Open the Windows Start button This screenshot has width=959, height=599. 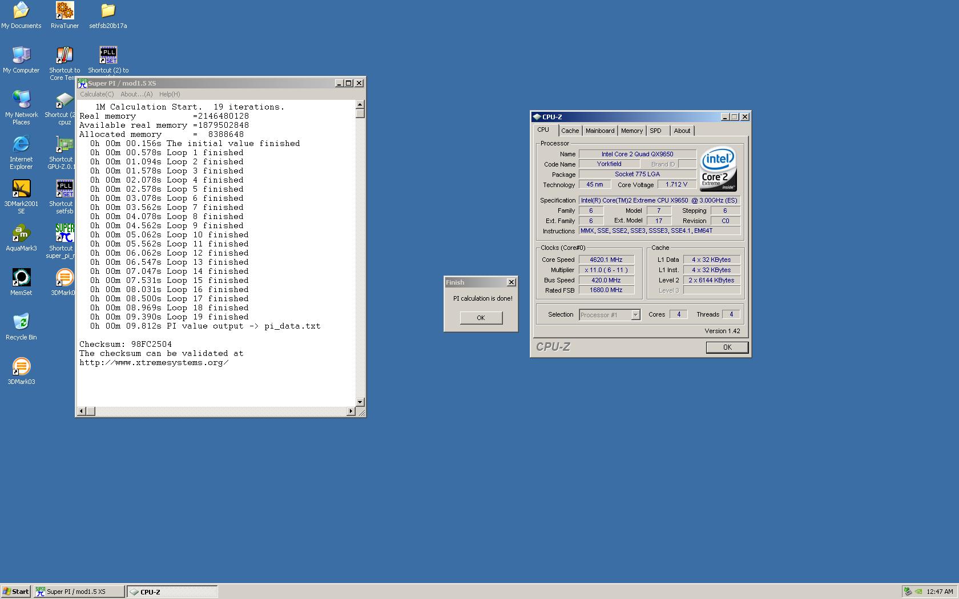16,592
